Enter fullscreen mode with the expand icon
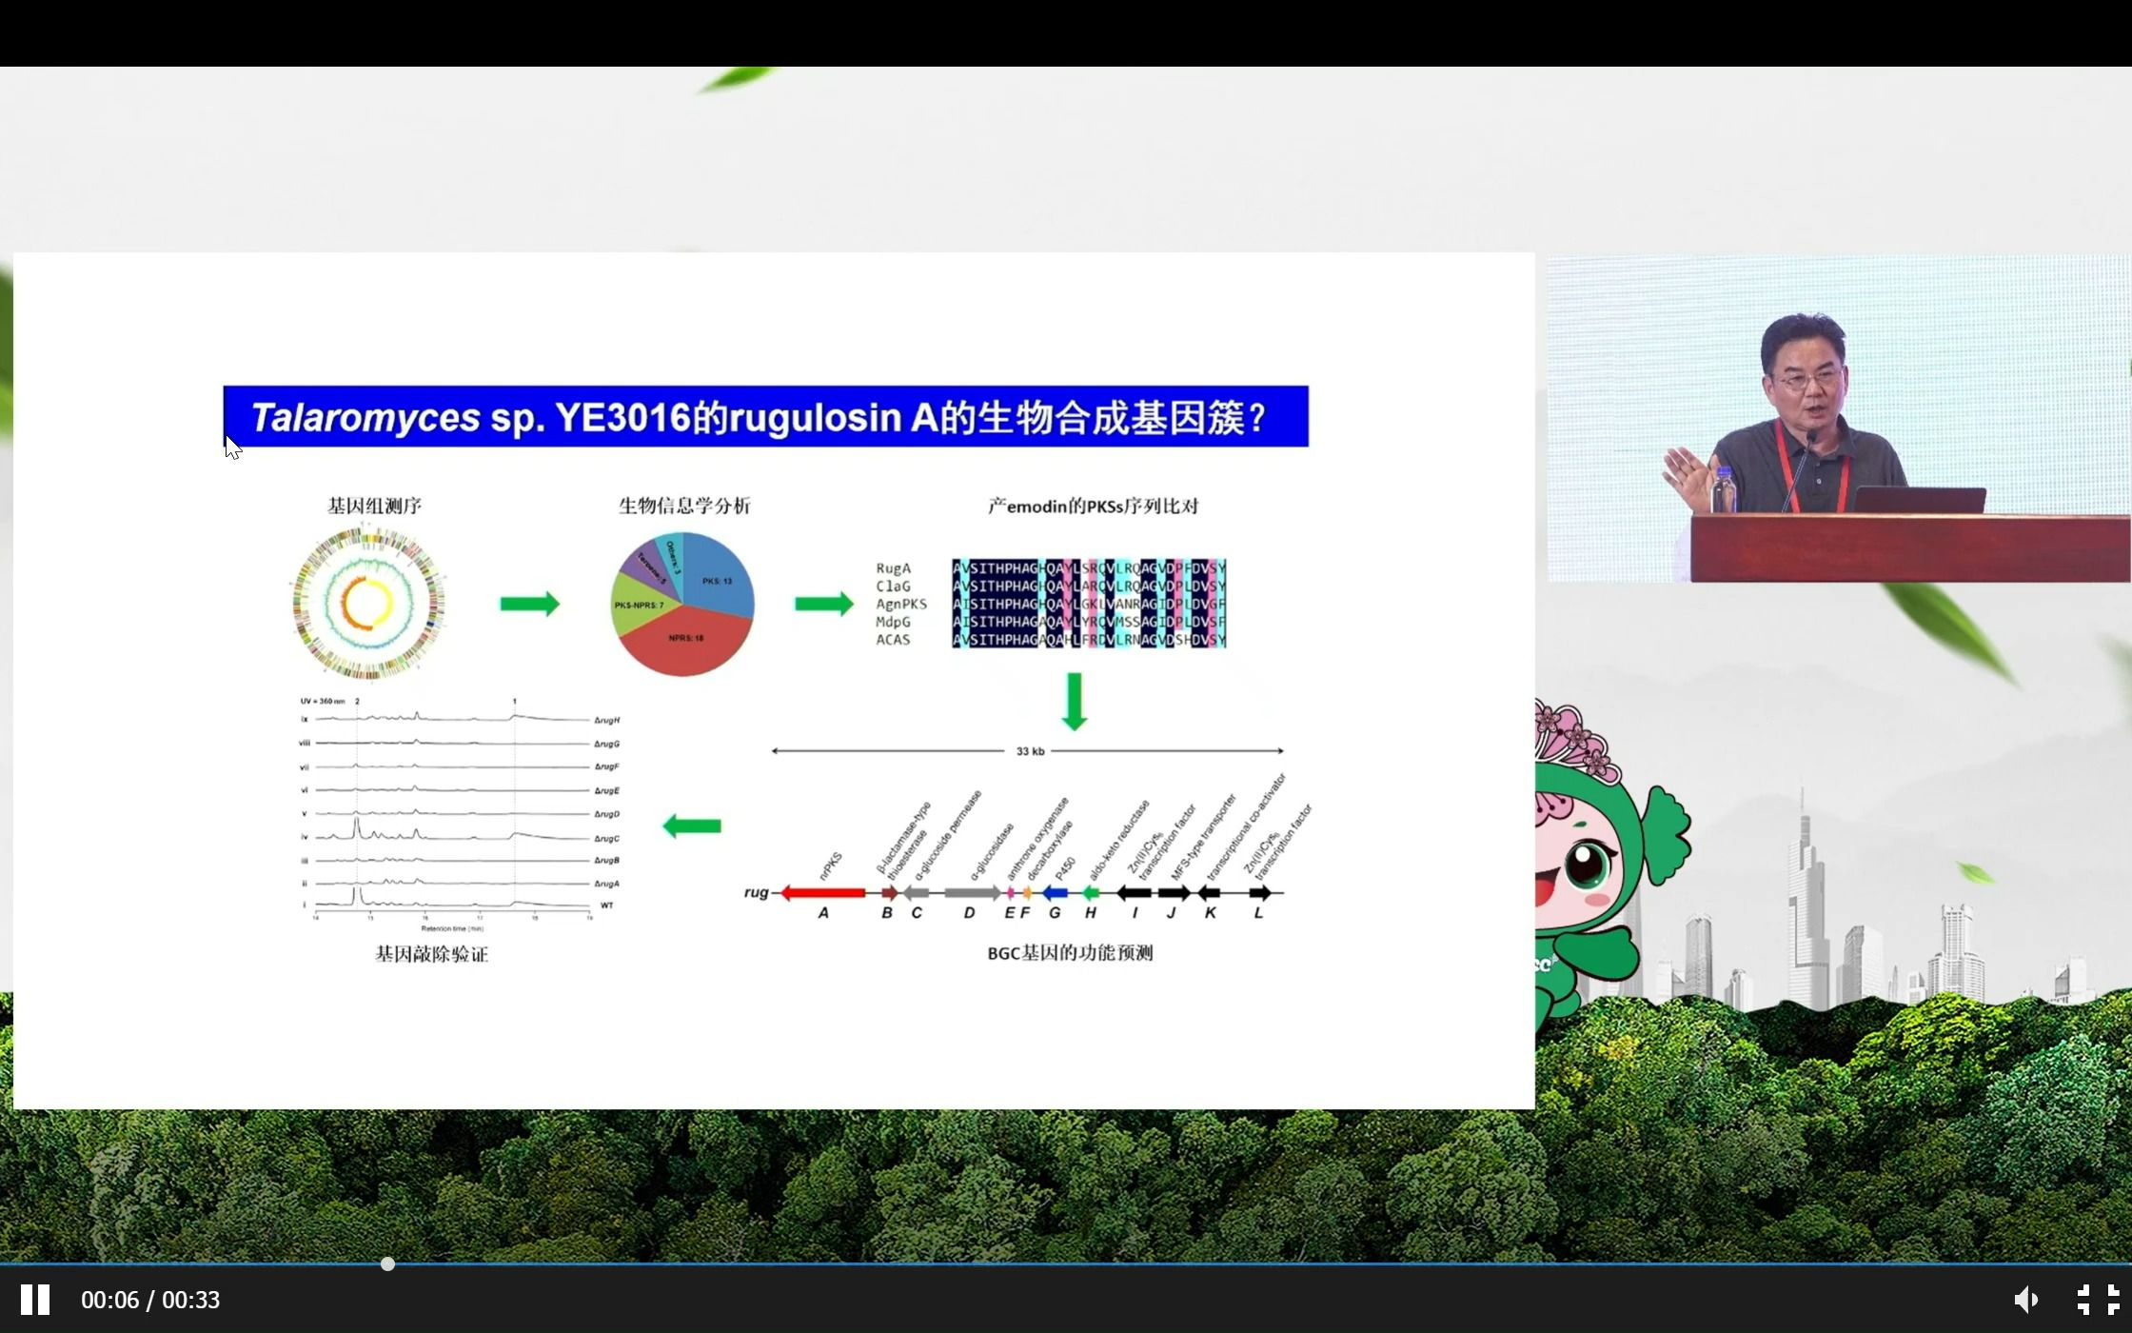The width and height of the screenshot is (2132, 1333). click(2098, 1300)
